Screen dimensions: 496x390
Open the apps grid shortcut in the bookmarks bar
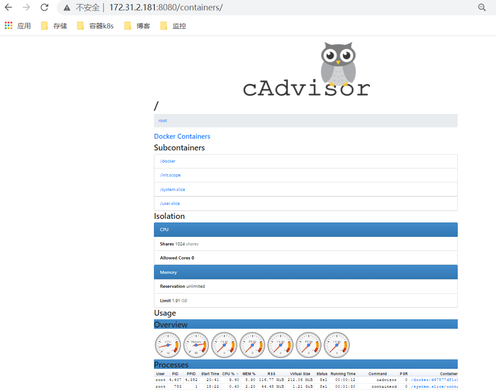tap(9, 26)
